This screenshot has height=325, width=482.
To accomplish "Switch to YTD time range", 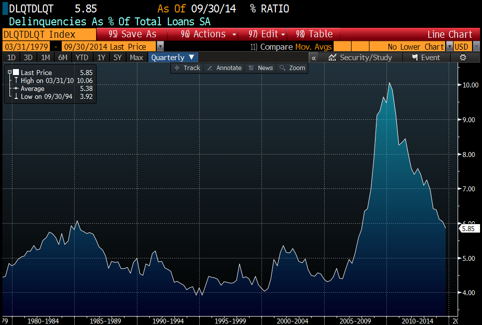I will [82, 58].
